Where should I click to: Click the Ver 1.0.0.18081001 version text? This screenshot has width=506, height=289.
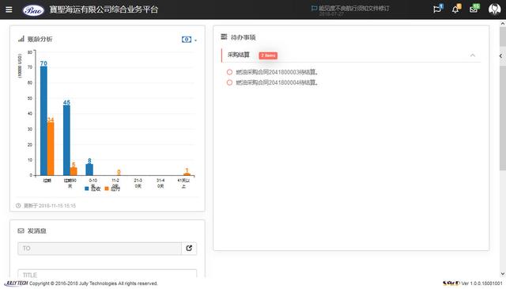(x=481, y=283)
